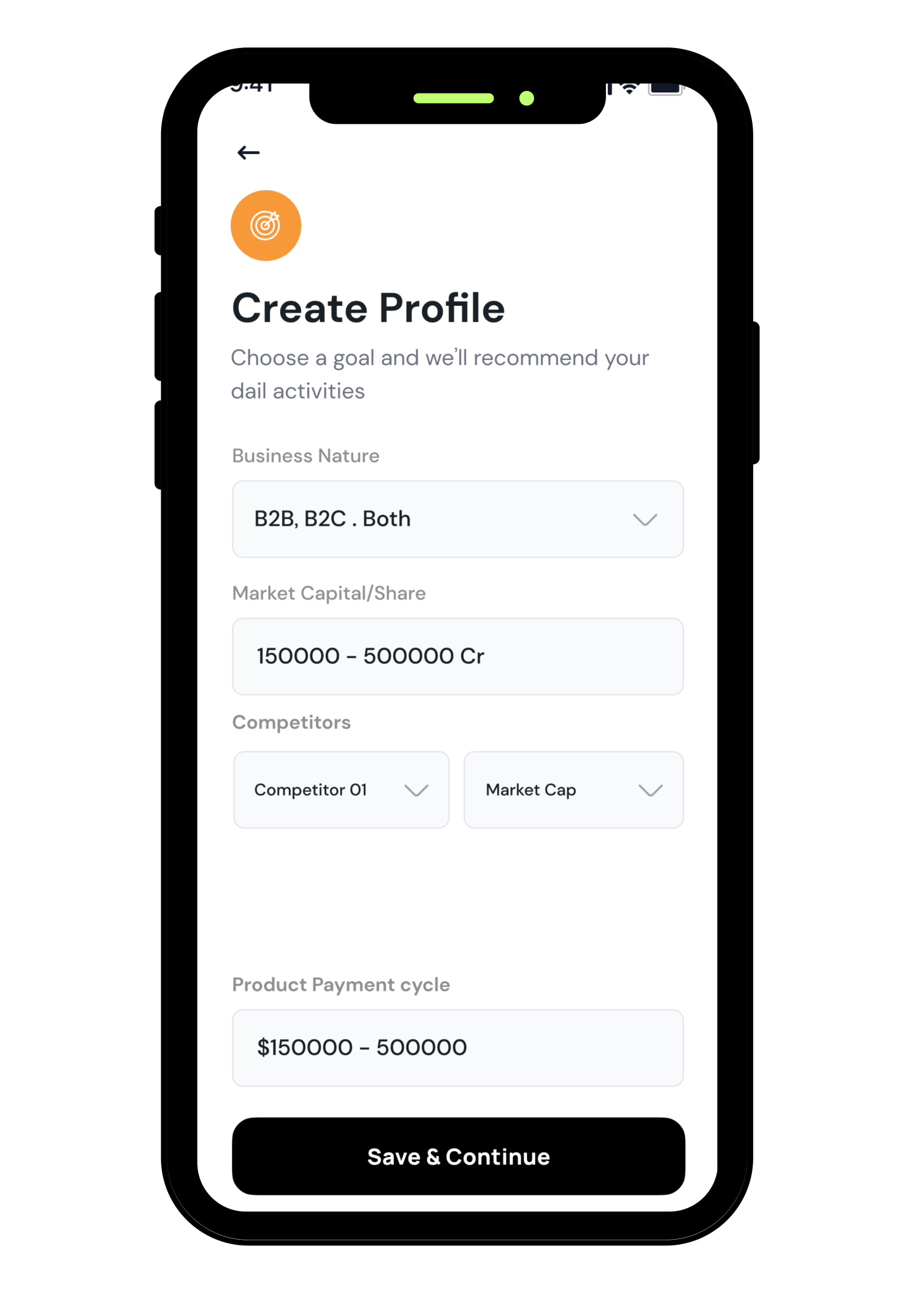
Task: Open the Market Cap dropdown
Action: pos(574,790)
